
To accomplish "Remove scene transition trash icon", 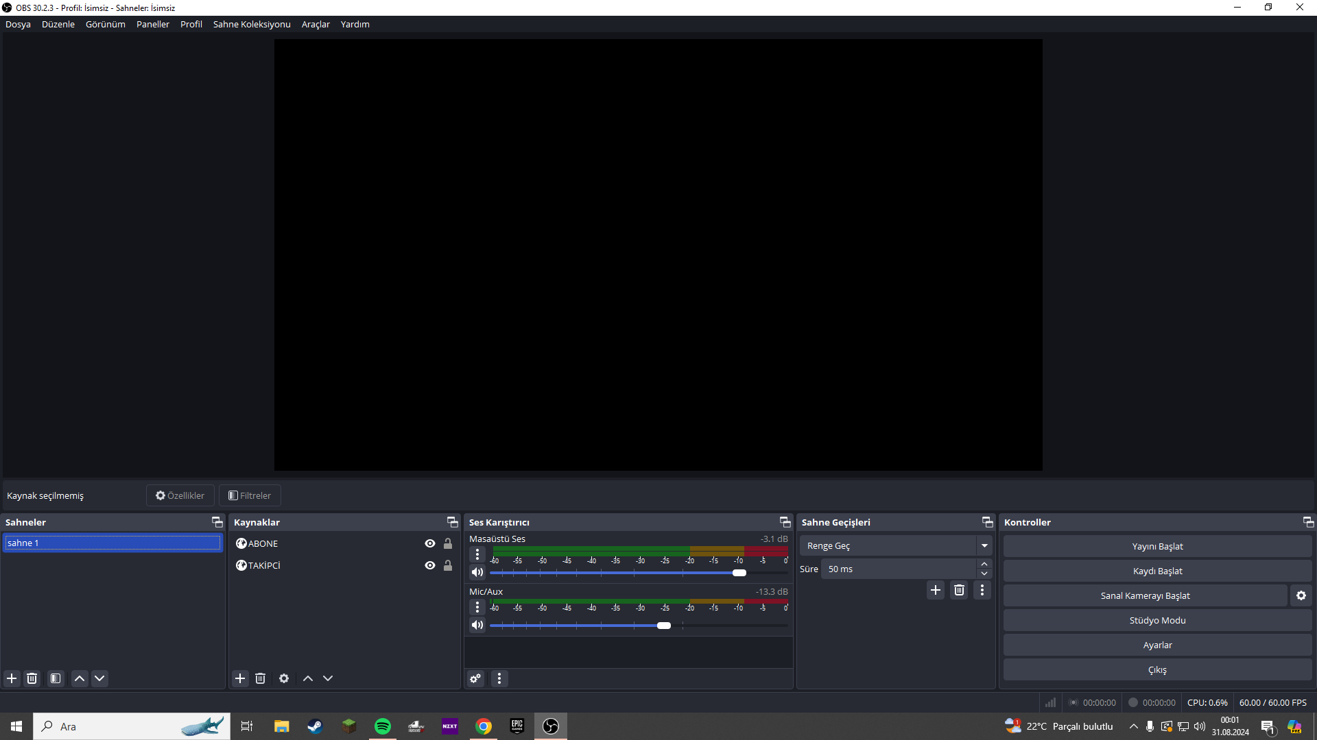I will pyautogui.click(x=960, y=590).
